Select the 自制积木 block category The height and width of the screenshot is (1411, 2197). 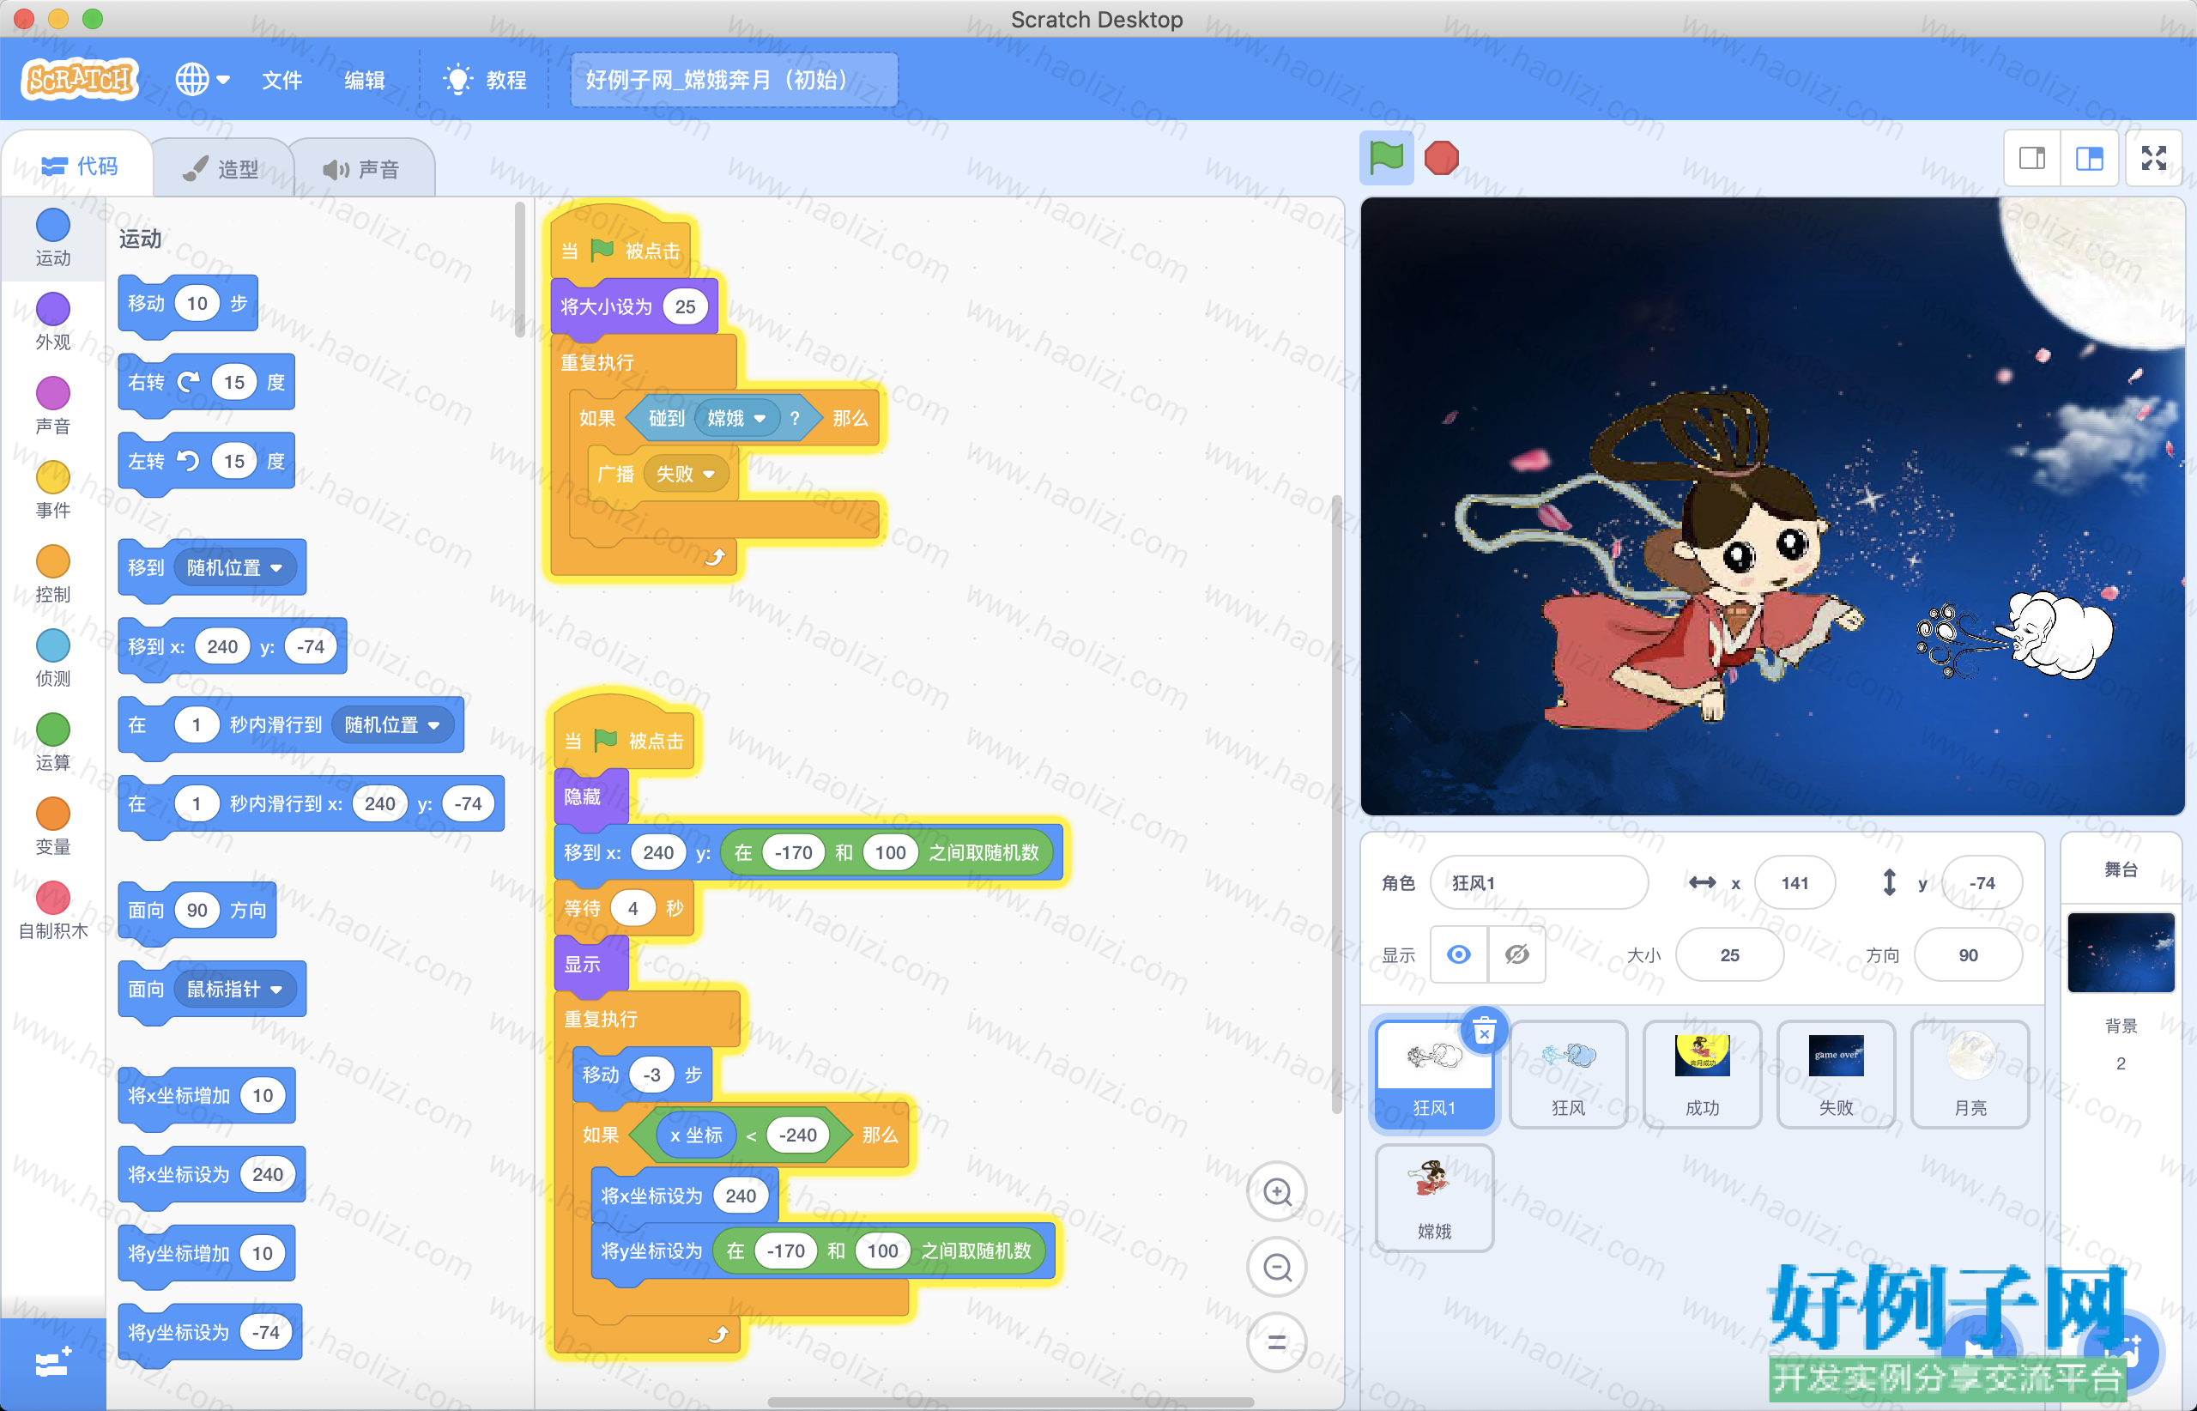52,911
